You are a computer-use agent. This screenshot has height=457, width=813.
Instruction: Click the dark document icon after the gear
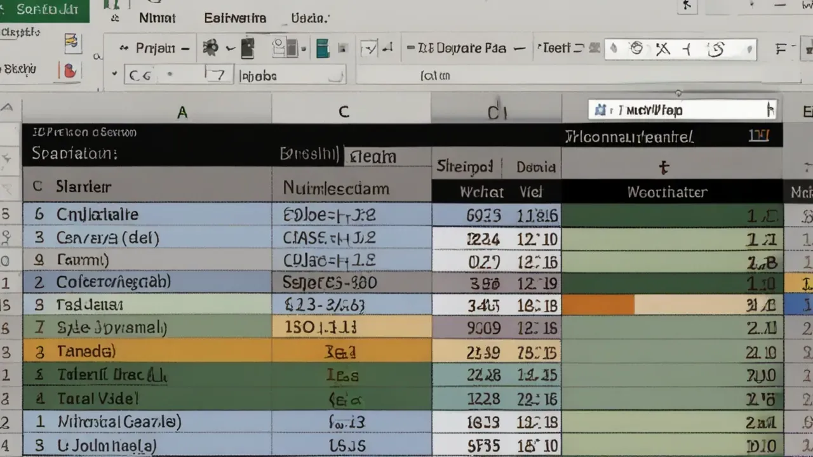point(248,48)
